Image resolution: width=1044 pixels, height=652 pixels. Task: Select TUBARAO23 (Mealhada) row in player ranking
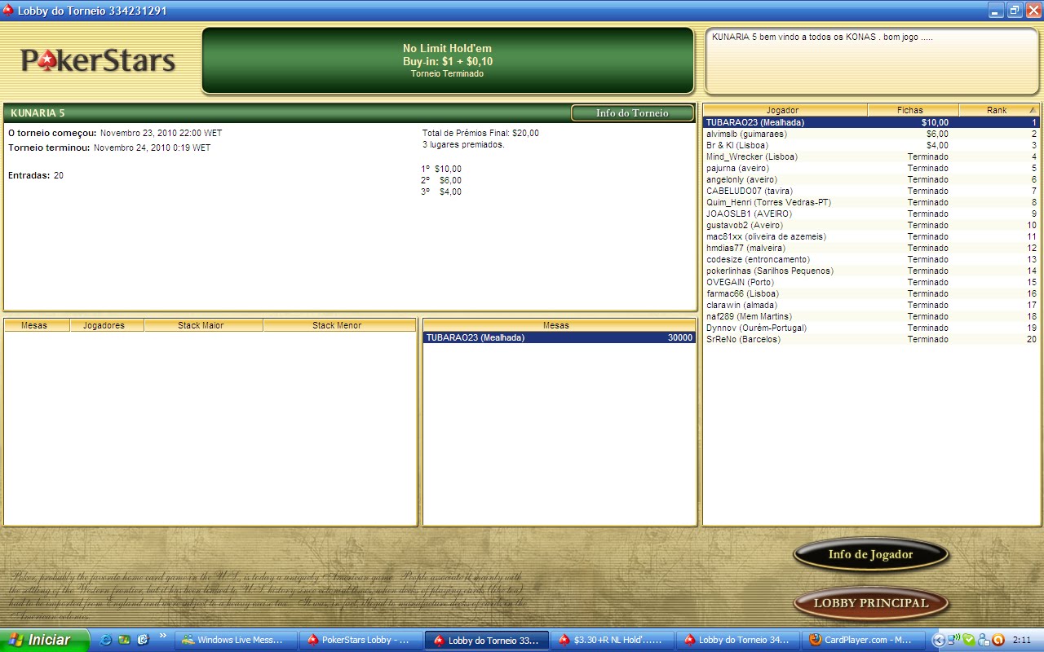click(871, 122)
